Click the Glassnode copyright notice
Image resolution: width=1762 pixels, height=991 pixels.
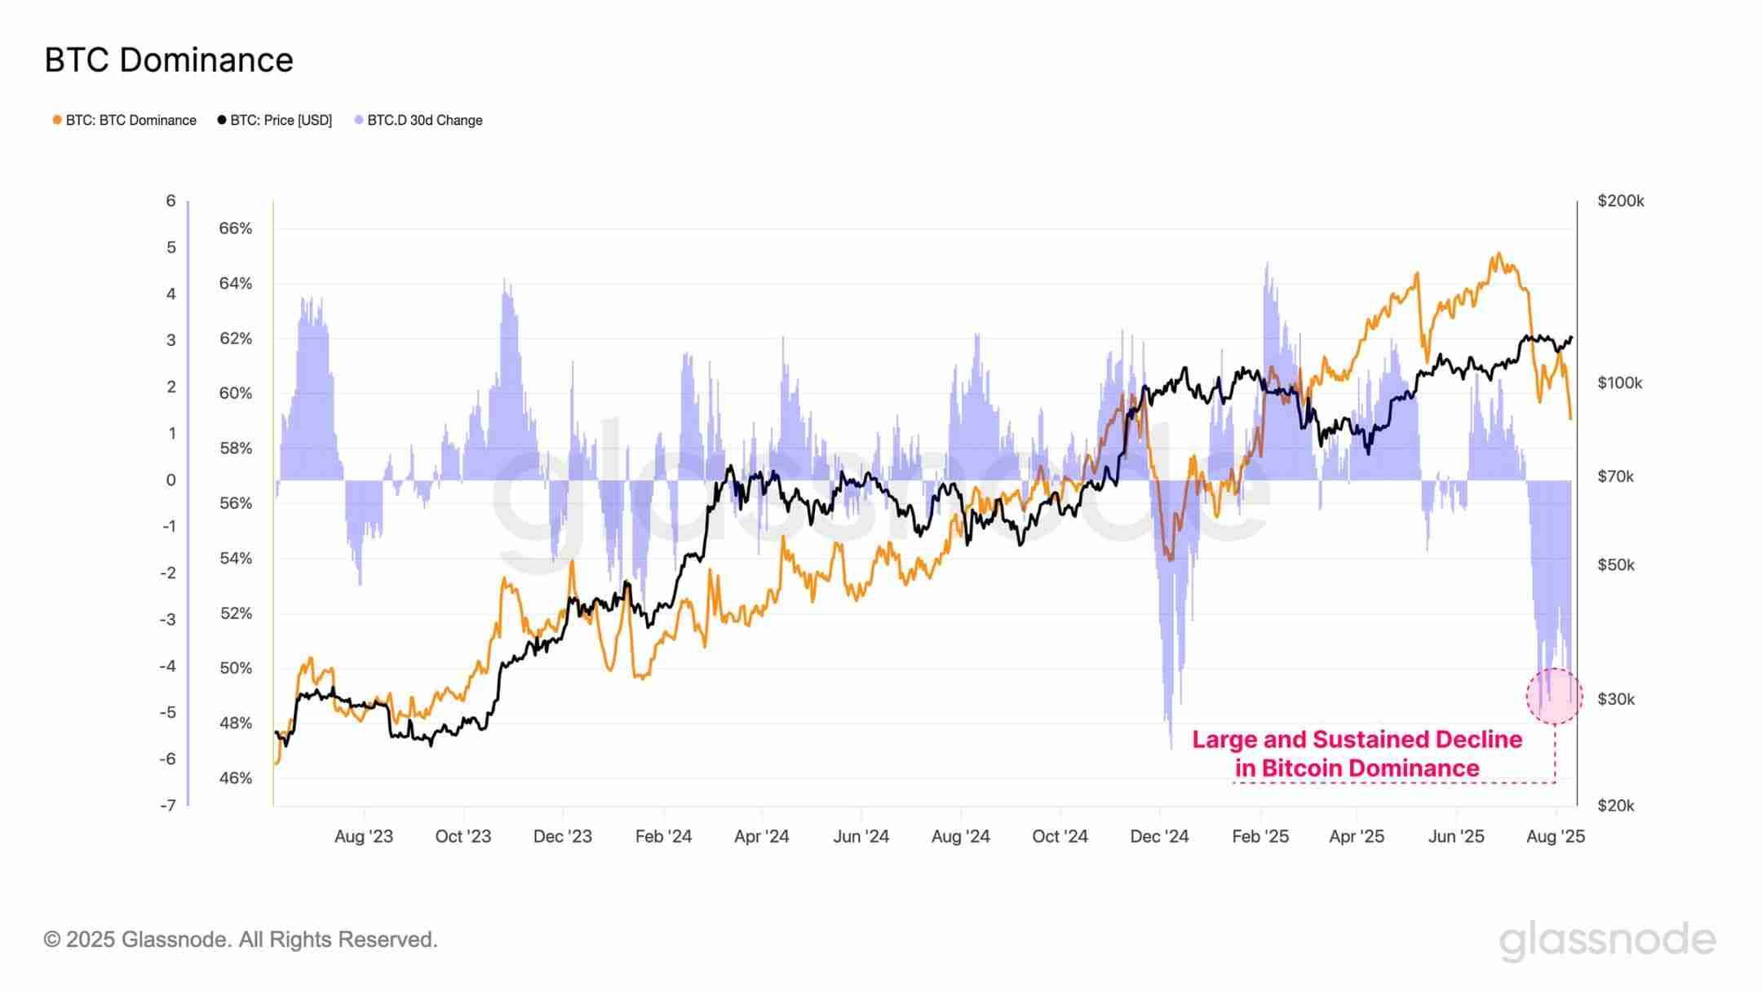(x=241, y=940)
